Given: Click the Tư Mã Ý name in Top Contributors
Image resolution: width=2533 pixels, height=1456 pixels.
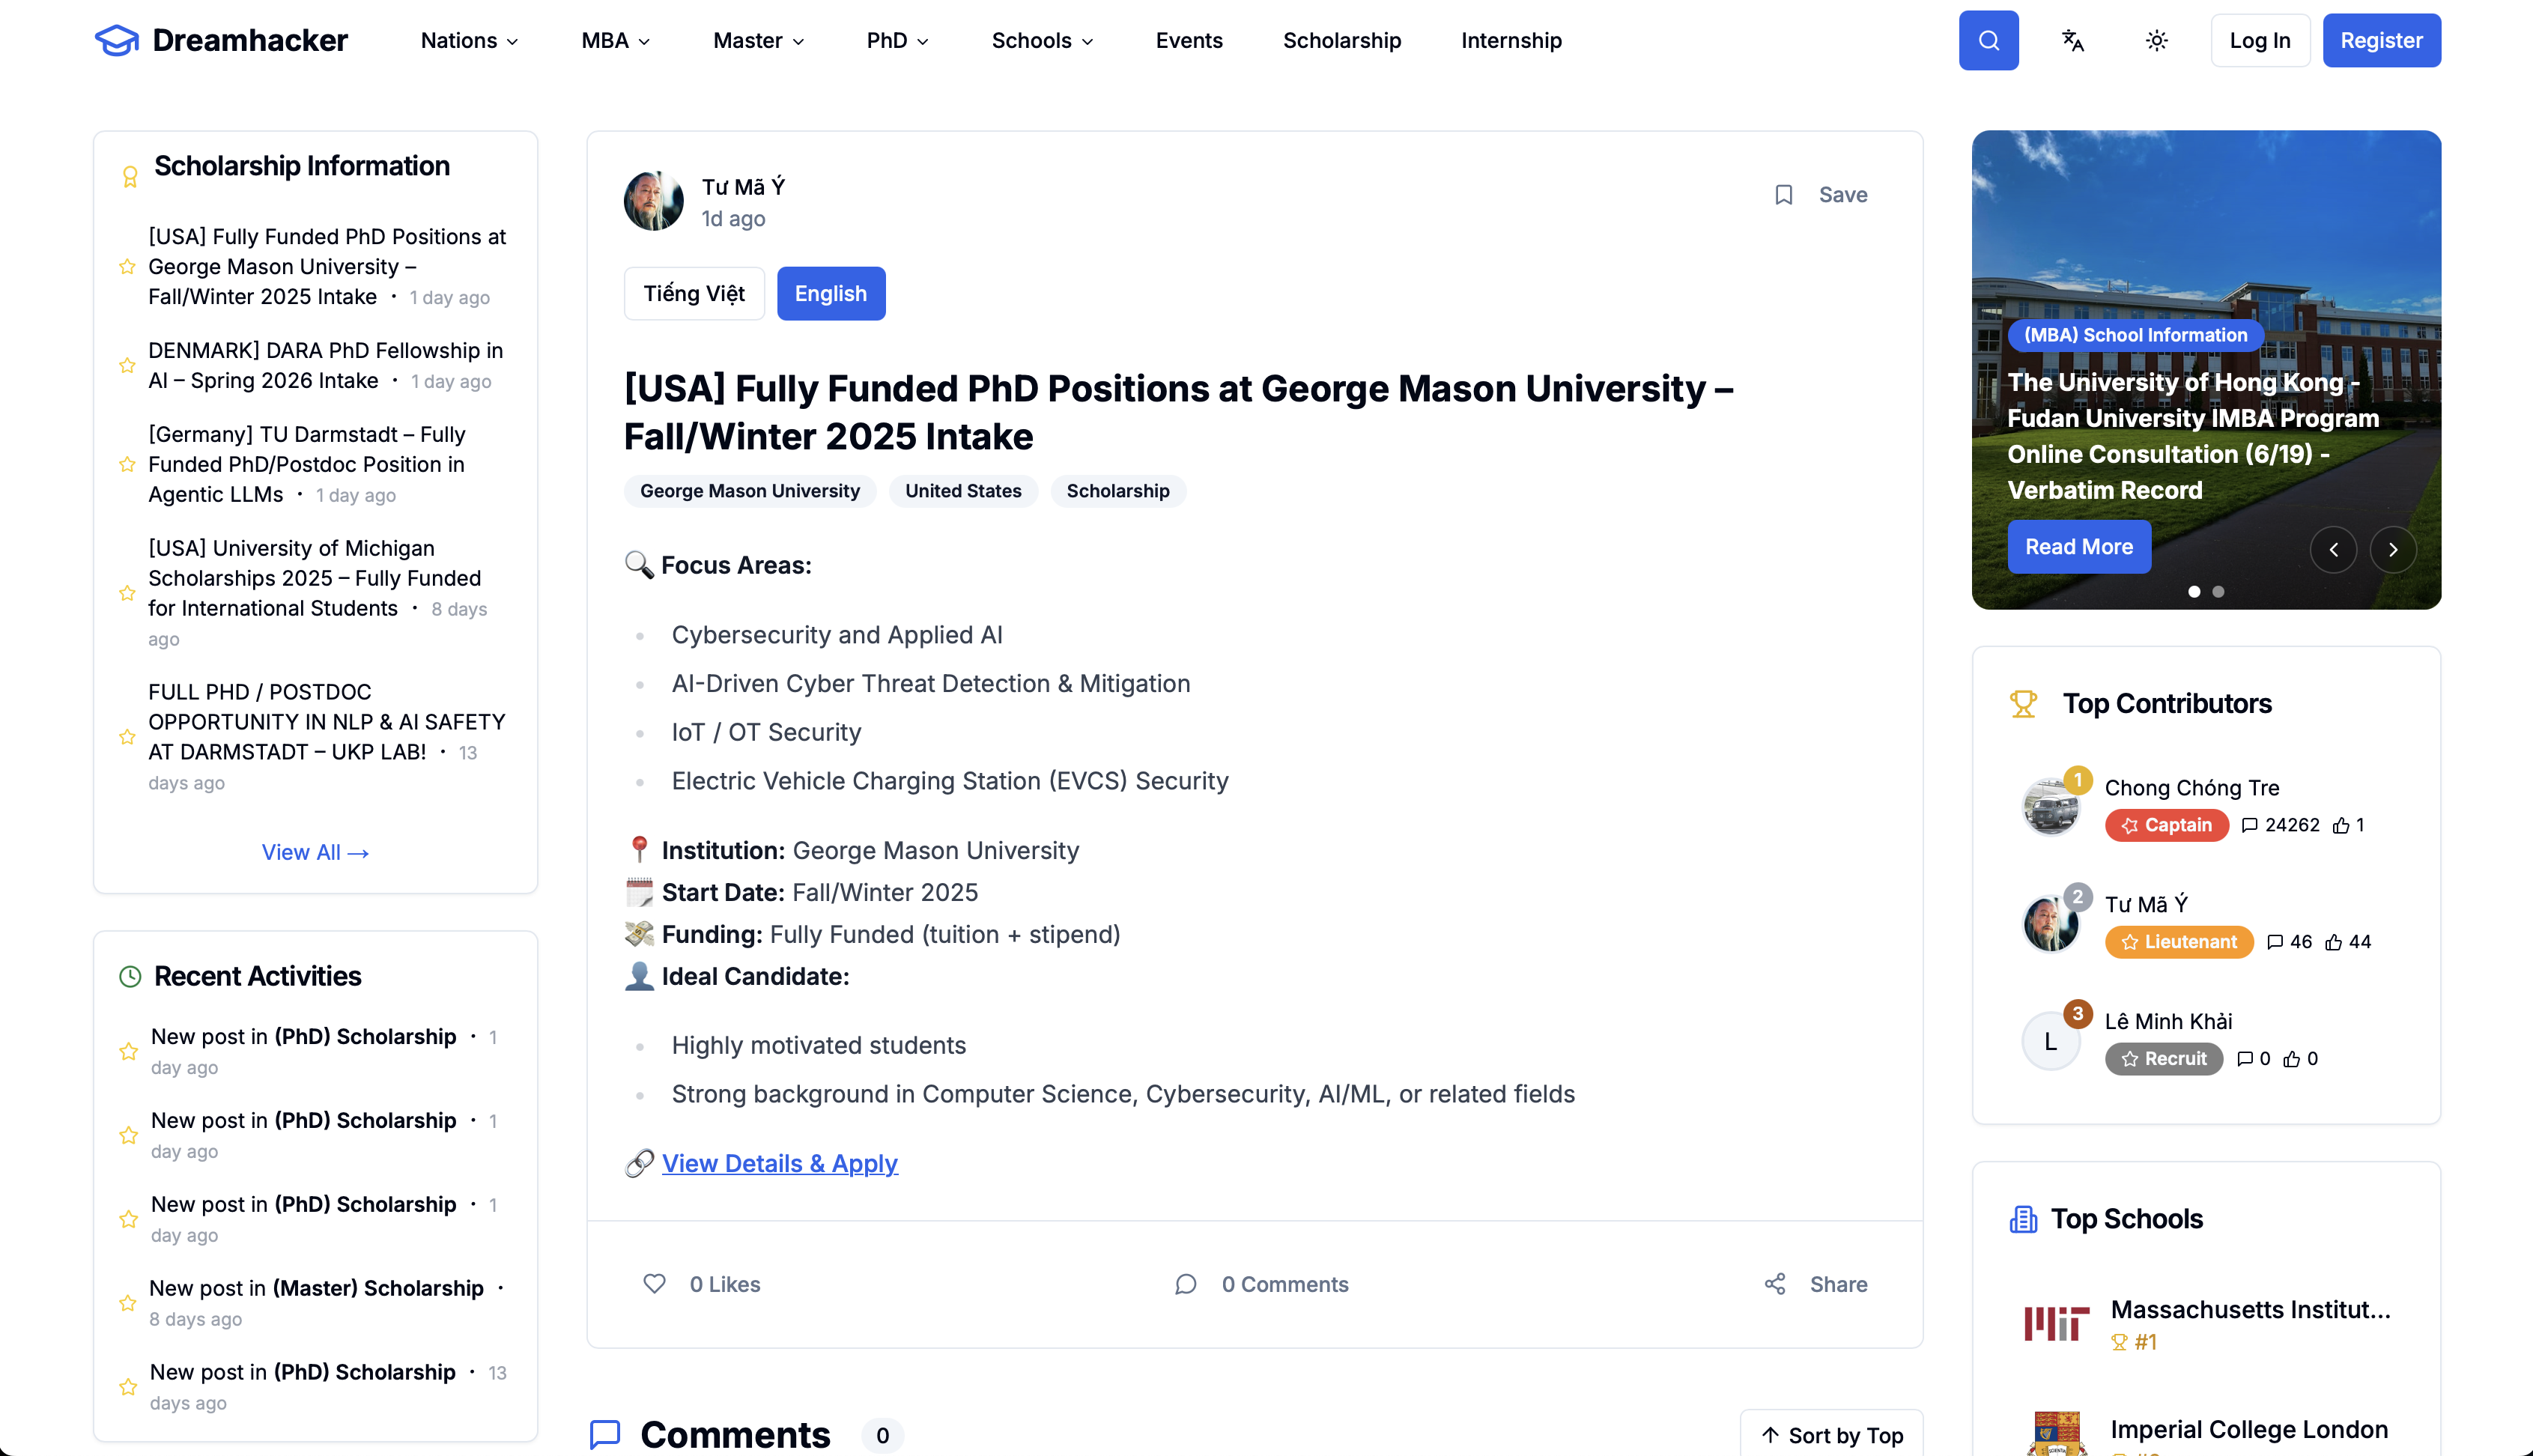Looking at the screenshot, I should click(x=2146, y=904).
